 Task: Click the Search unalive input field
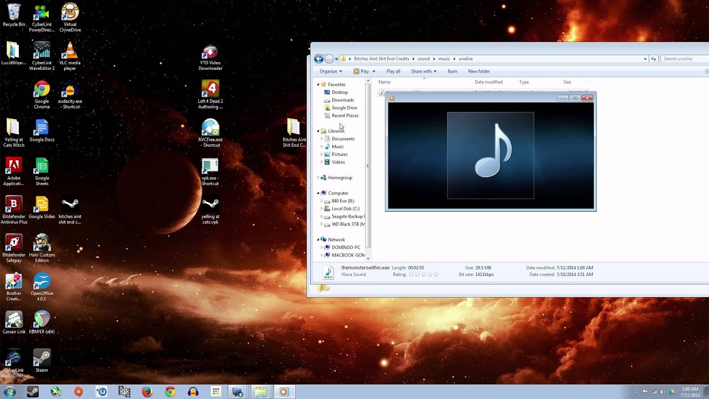coord(681,59)
